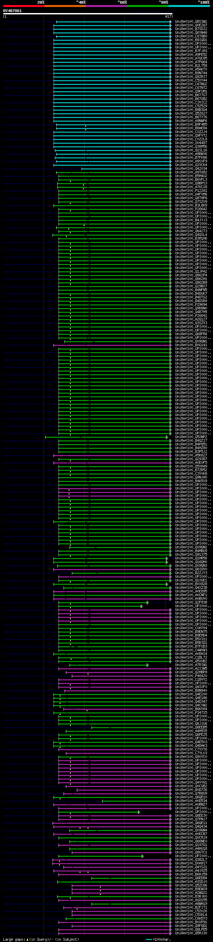Select label UniRef100_Q9FUM1
Viewport: 213px width, 942px height.
(191, 92)
